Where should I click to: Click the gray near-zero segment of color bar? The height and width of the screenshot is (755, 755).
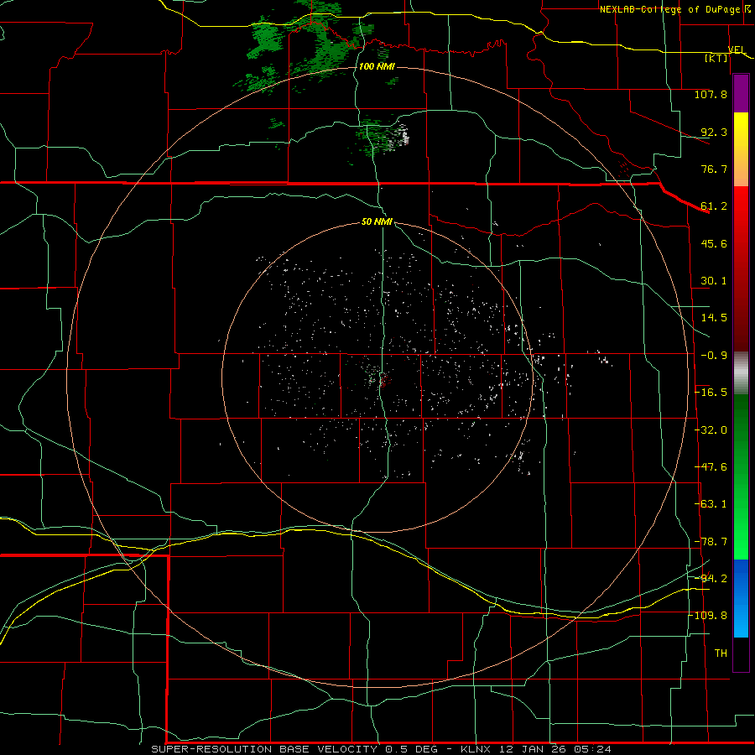741,372
